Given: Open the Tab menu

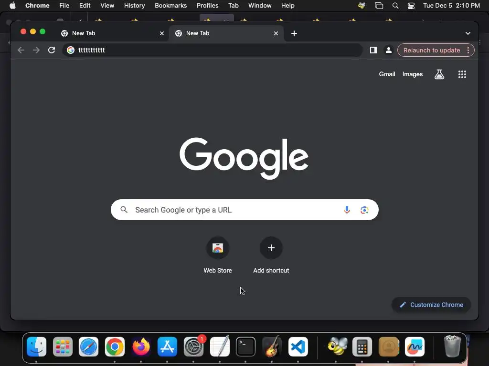Looking at the screenshot, I should [233, 6].
